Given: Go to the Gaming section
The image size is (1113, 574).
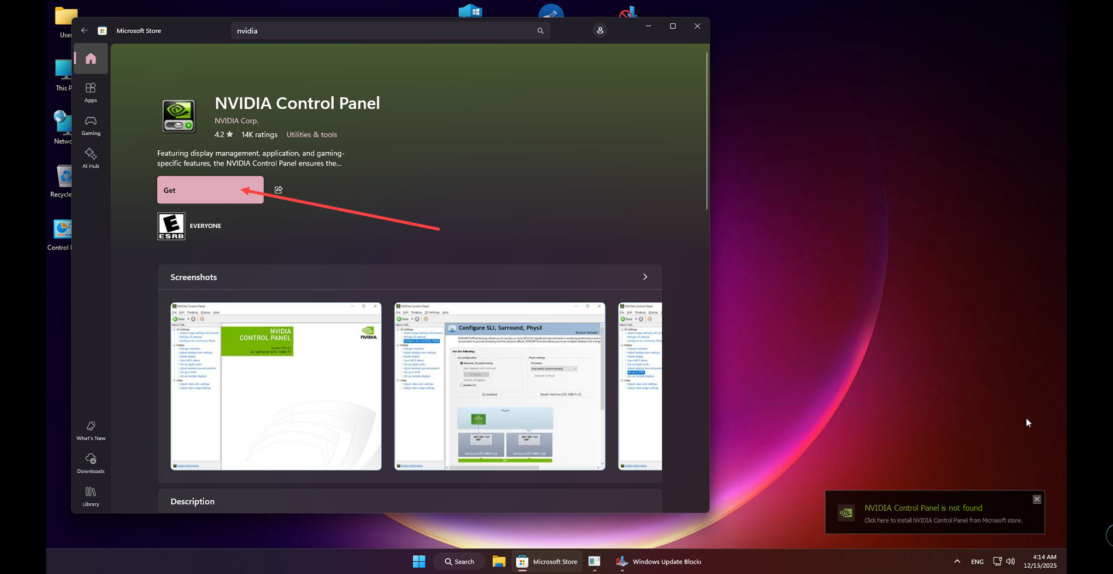Looking at the screenshot, I should 91,125.
